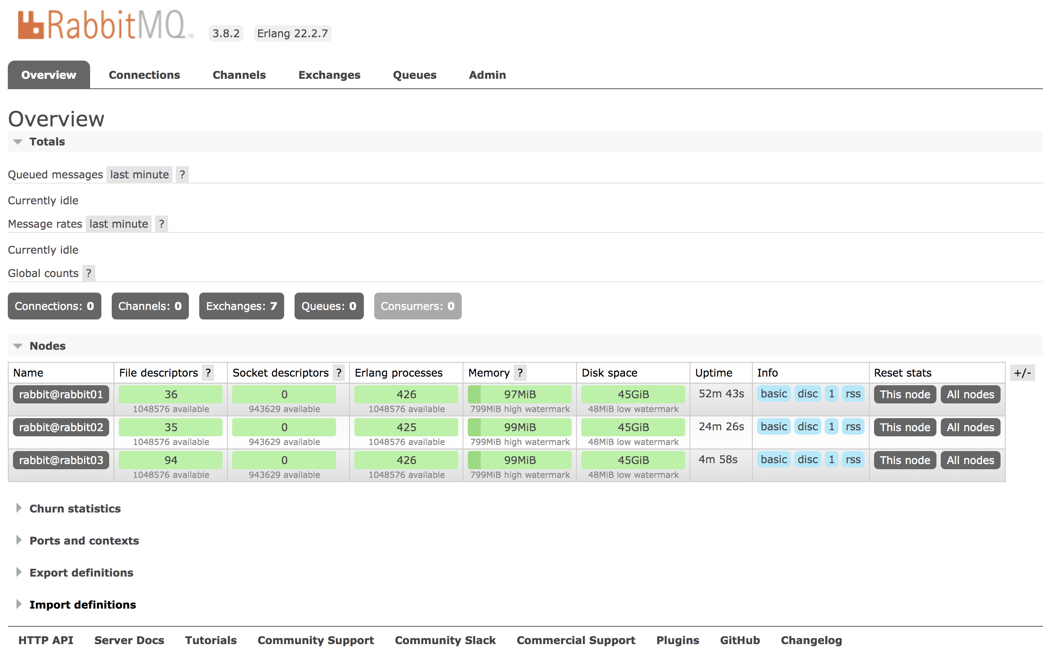Open the Global counts help question mark
This screenshot has height=664, width=1043.
click(89, 273)
